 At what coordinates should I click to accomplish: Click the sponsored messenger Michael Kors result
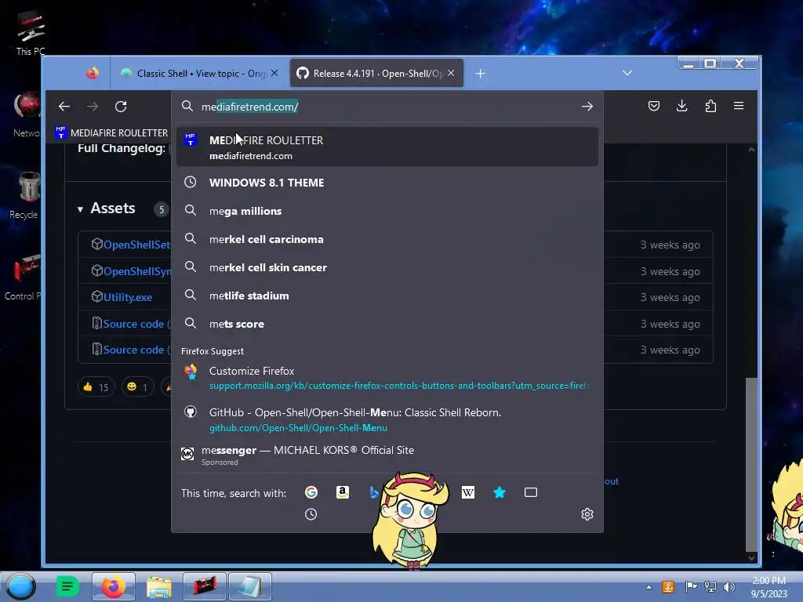click(387, 455)
